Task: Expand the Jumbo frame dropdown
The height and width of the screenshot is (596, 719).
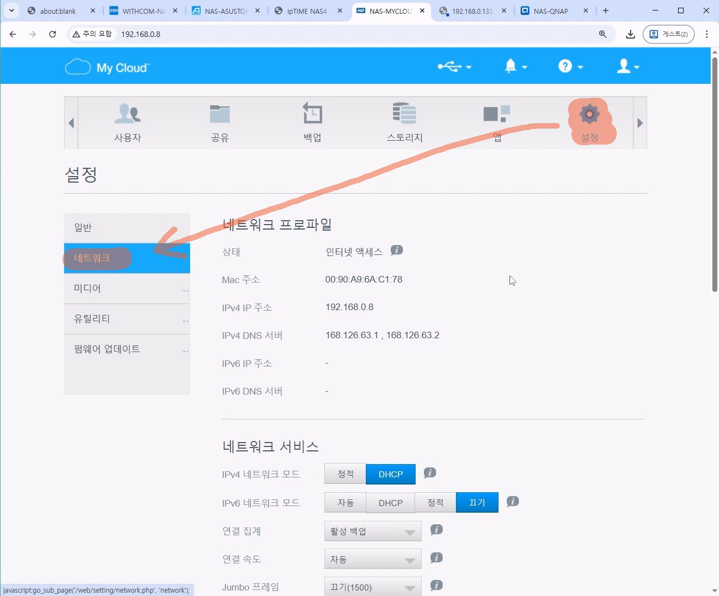Action: pyautogui.click(x=372, y=587)
